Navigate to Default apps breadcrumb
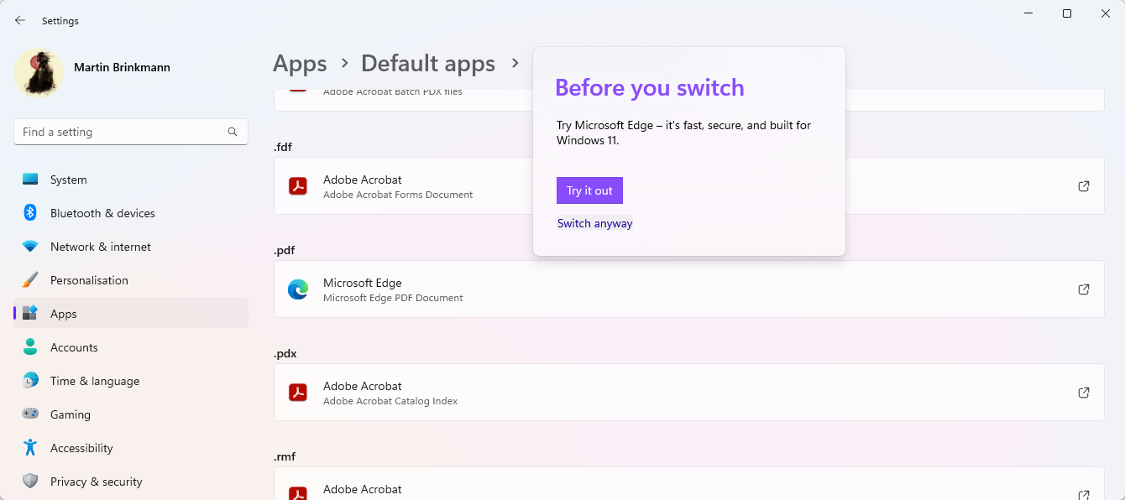The width and height of the screenshot is (1125, 500). click(x=428, y=64)
